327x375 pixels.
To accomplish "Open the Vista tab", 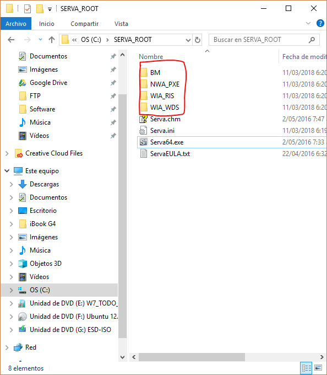I will [121, 24].
